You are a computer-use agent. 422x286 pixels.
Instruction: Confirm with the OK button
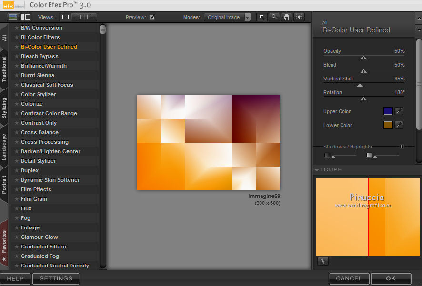tap(391, 279)
